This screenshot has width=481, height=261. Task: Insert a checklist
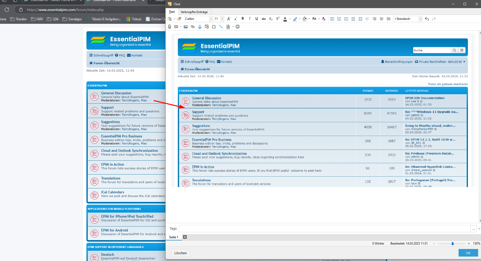point(346,19)
